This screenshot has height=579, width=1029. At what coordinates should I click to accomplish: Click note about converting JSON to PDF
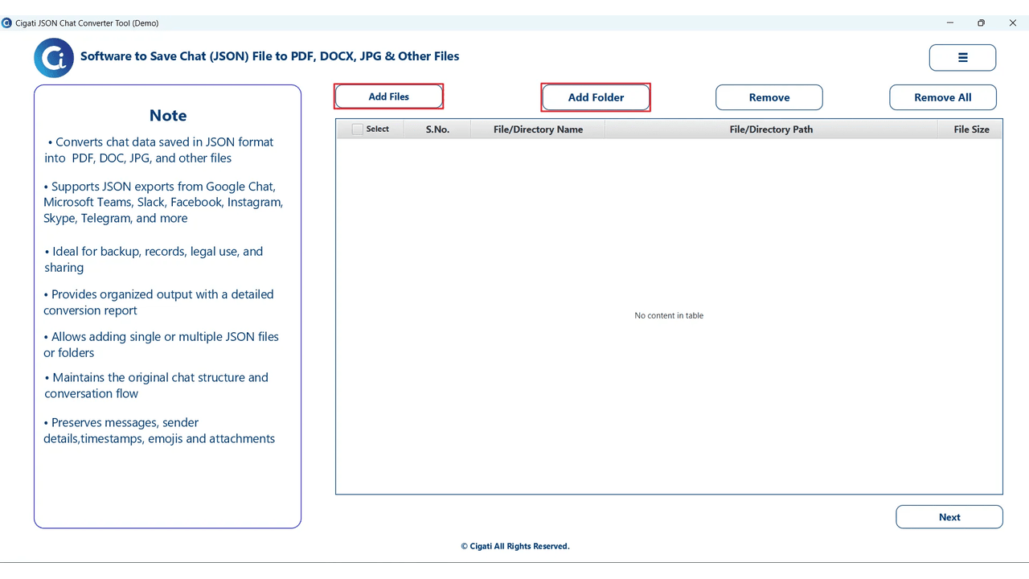tap(159, 150)
